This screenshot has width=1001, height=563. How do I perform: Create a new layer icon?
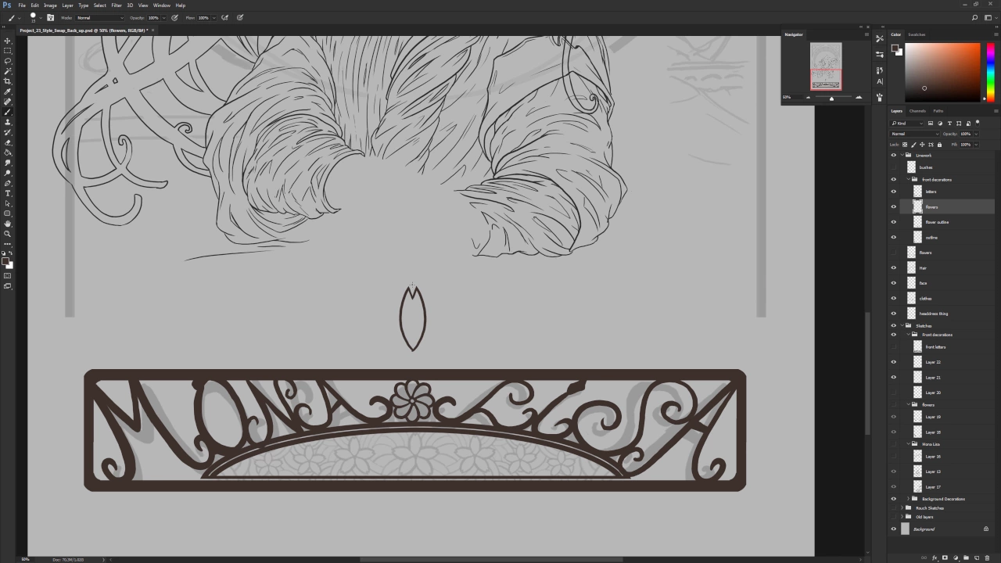point(976,558)
